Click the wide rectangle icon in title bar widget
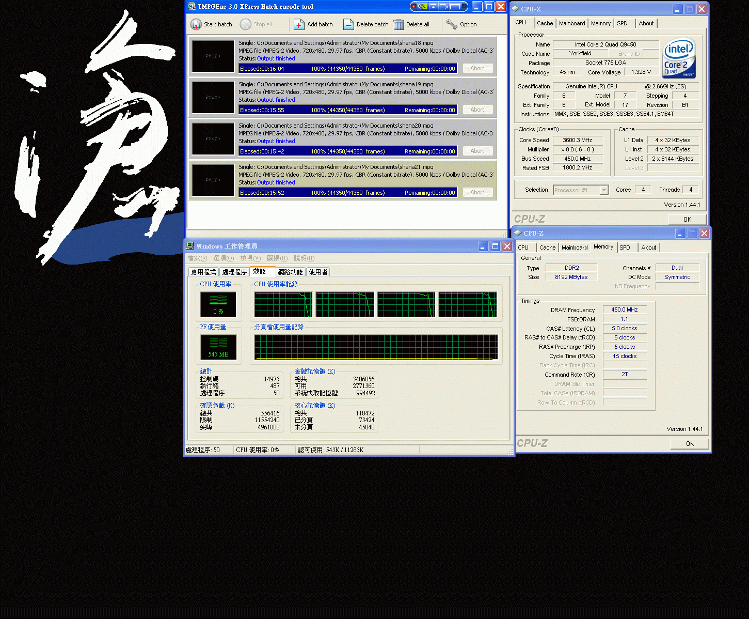This screenshot has height=619, width=749. click(455, 7)
